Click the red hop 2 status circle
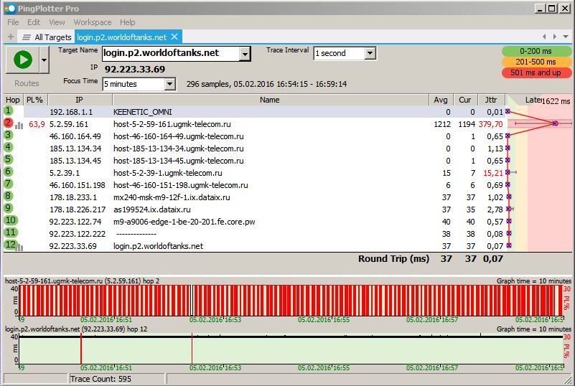This screenshot has height=386, width=575. [x=9, y=123]
